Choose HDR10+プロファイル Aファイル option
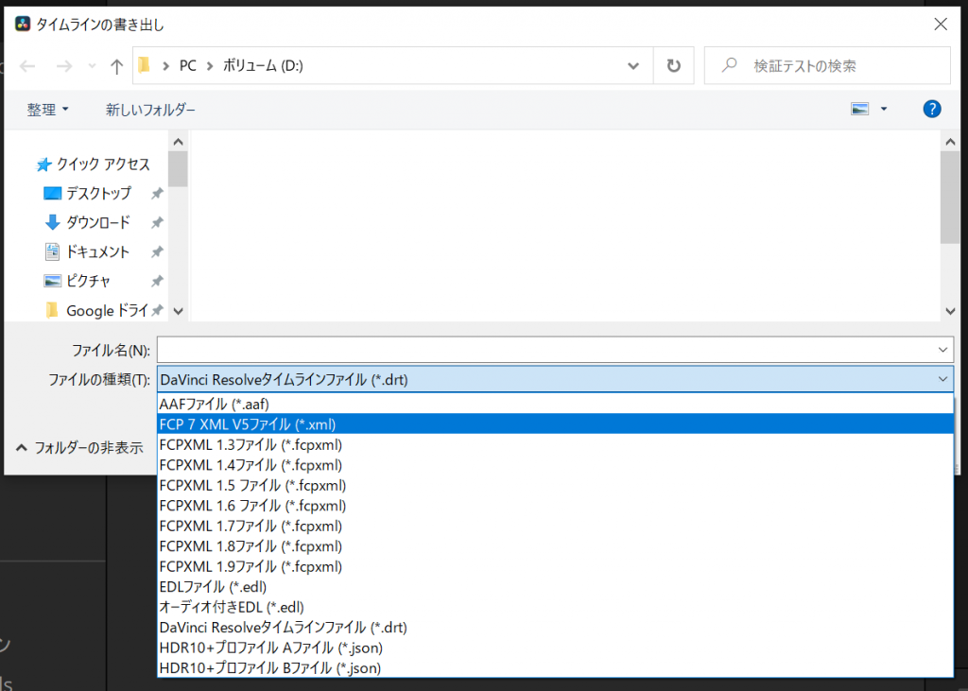 tap(555, 648)
